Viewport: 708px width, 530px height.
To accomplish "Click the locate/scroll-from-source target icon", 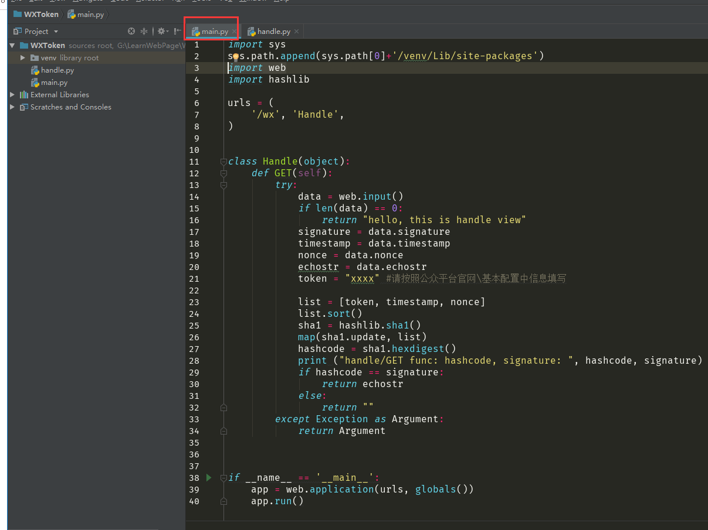I will coord(131,32).
